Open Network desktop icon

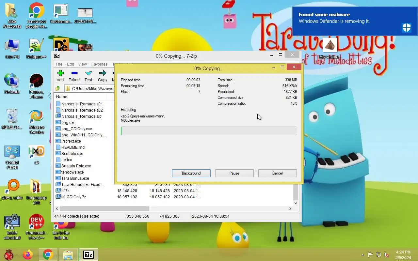[12, 84]
